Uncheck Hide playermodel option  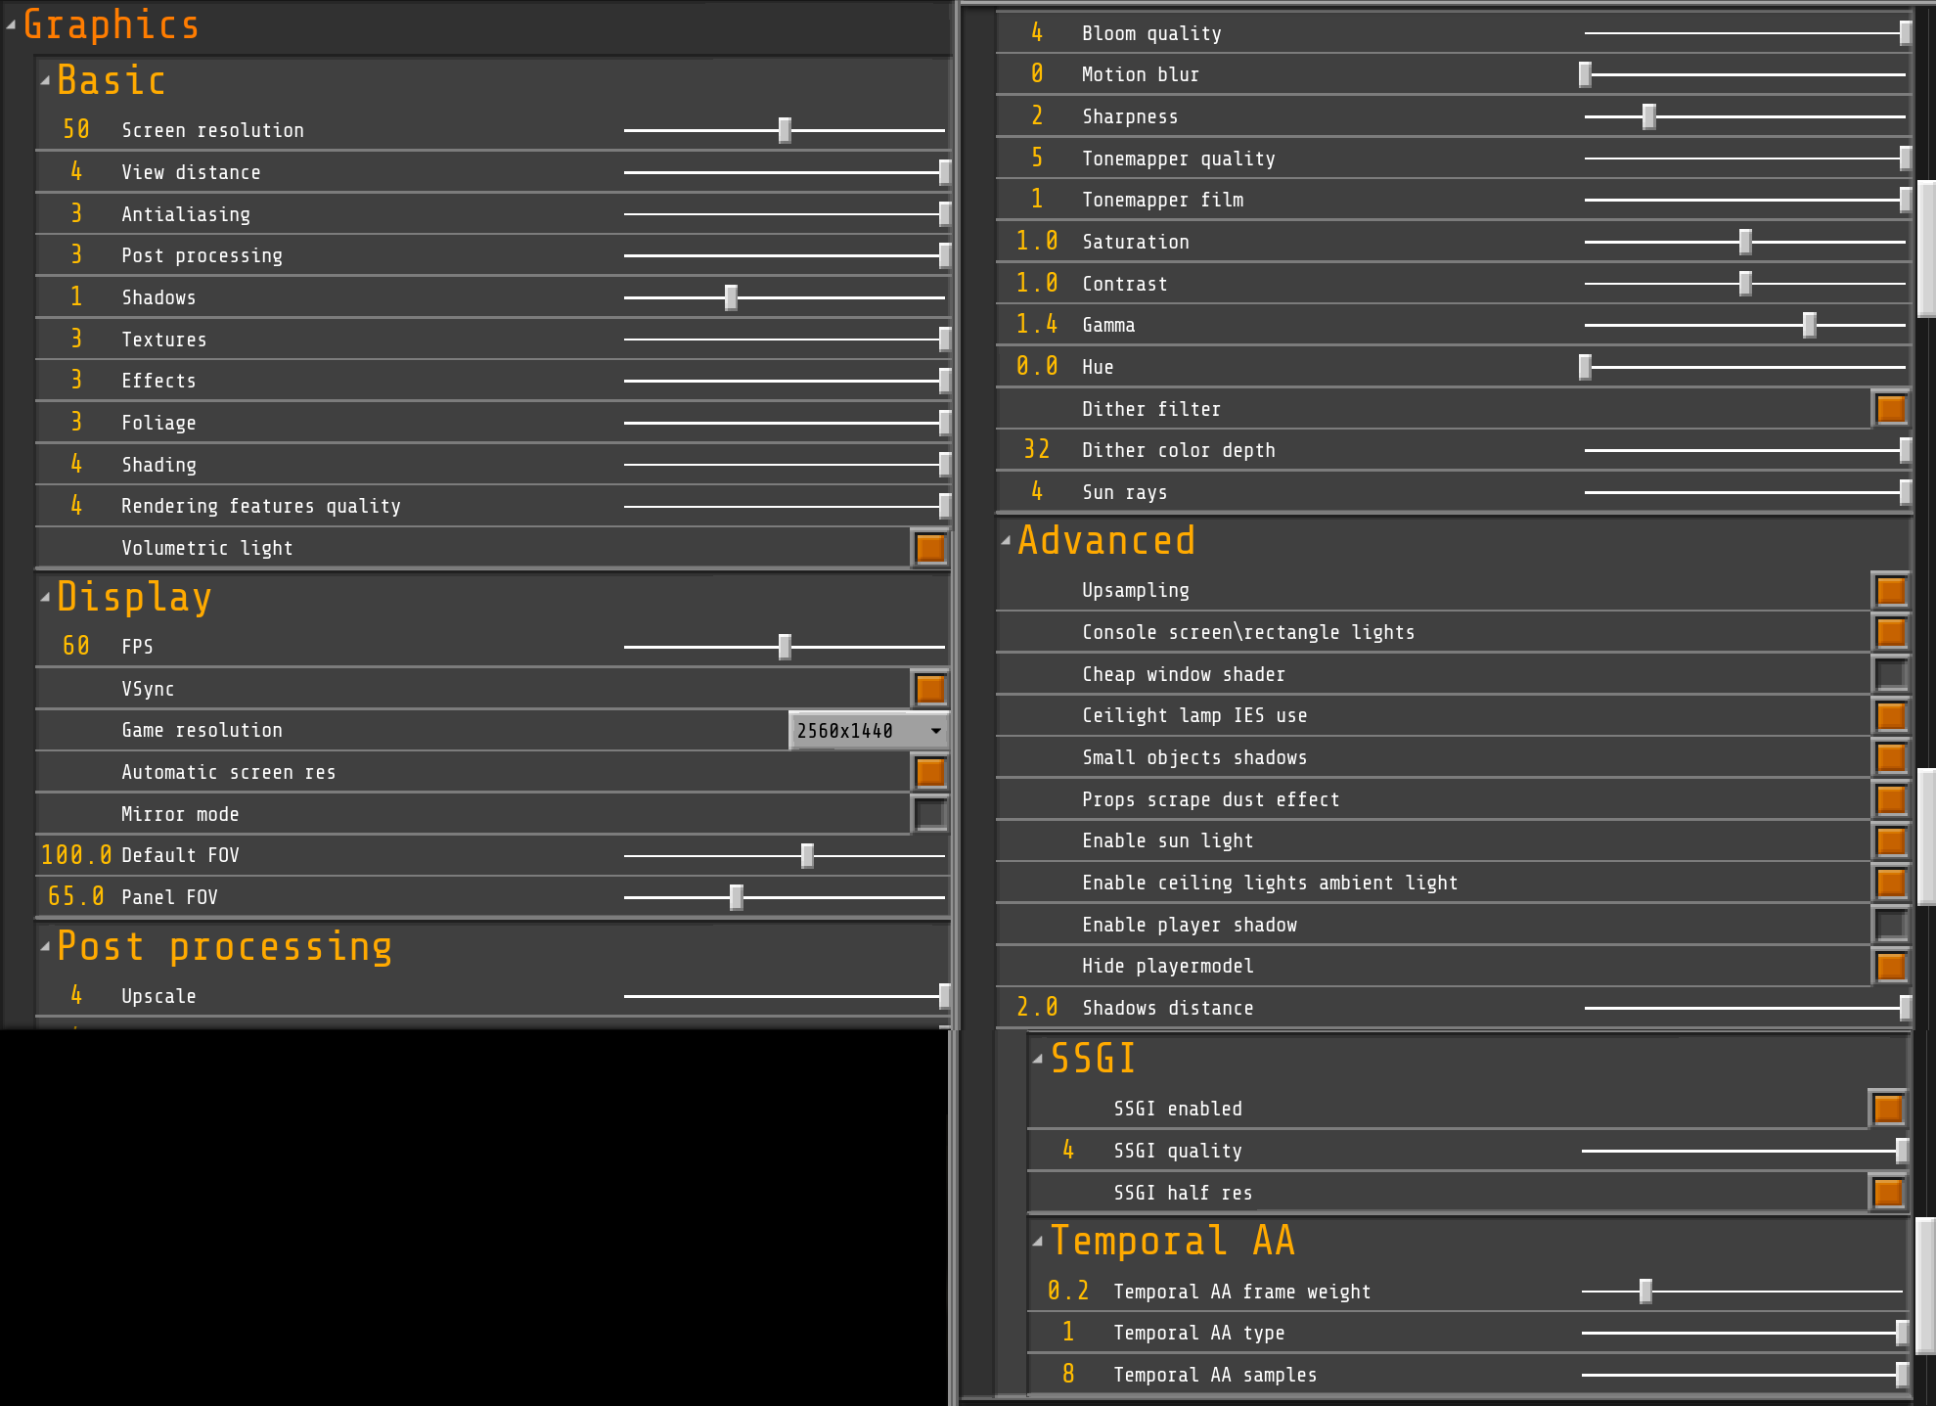coord(1891,967)
